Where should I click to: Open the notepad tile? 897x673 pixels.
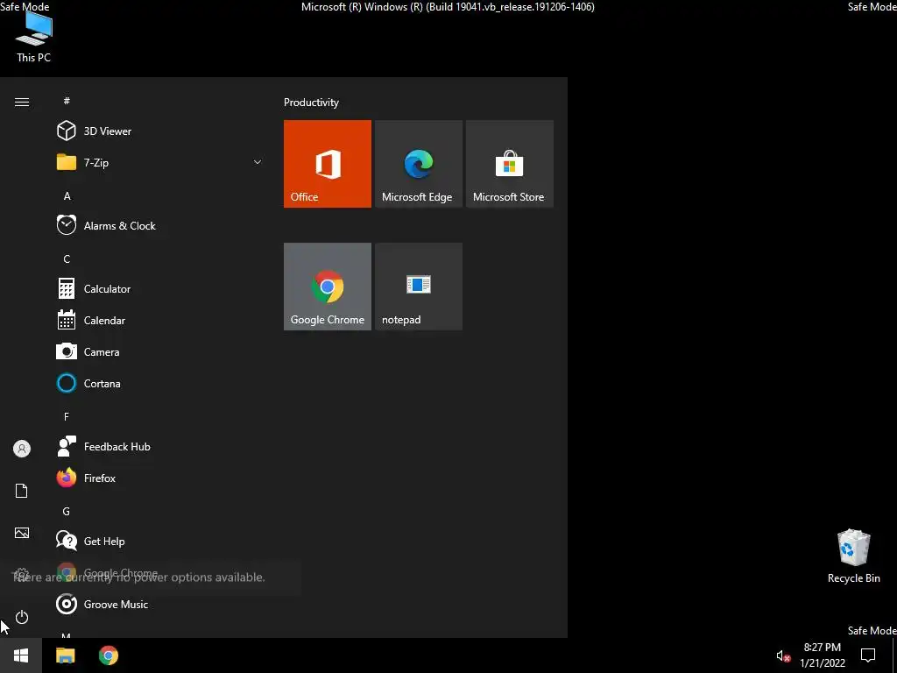coord(419,287)
